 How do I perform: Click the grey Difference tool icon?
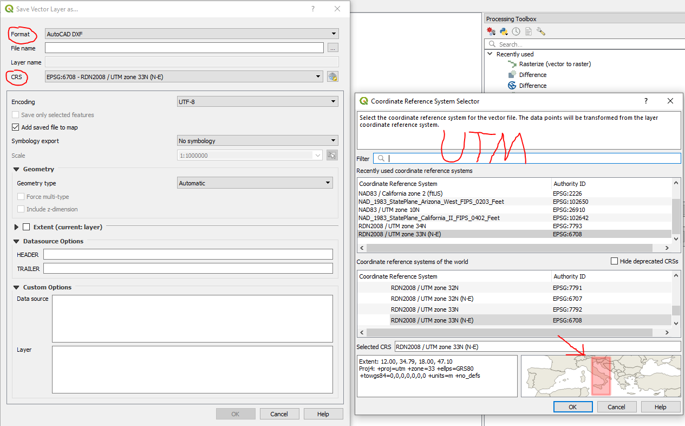click(x=512, y=75)
